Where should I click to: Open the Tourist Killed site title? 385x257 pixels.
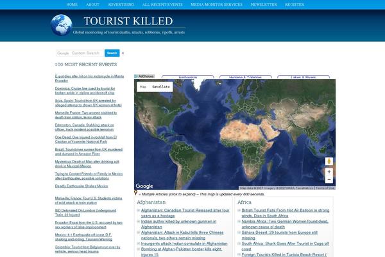point(128,21)
